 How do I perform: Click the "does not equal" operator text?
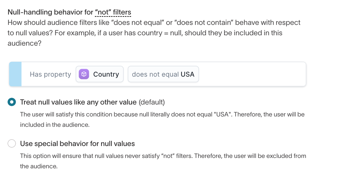click(x=155, y=74)
